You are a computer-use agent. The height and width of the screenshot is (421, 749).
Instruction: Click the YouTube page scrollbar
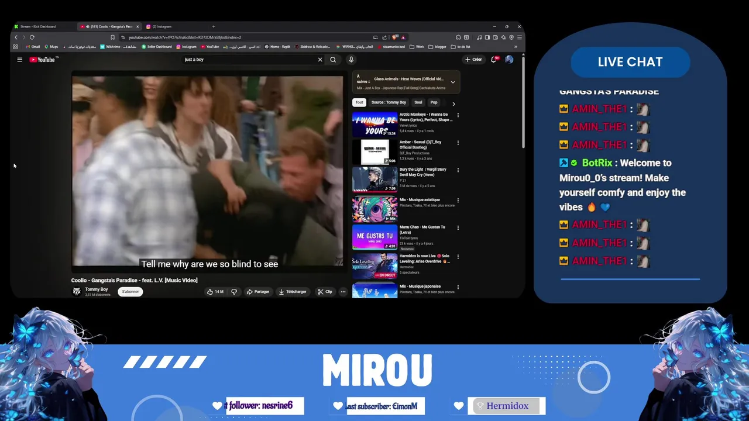[523, 102]
